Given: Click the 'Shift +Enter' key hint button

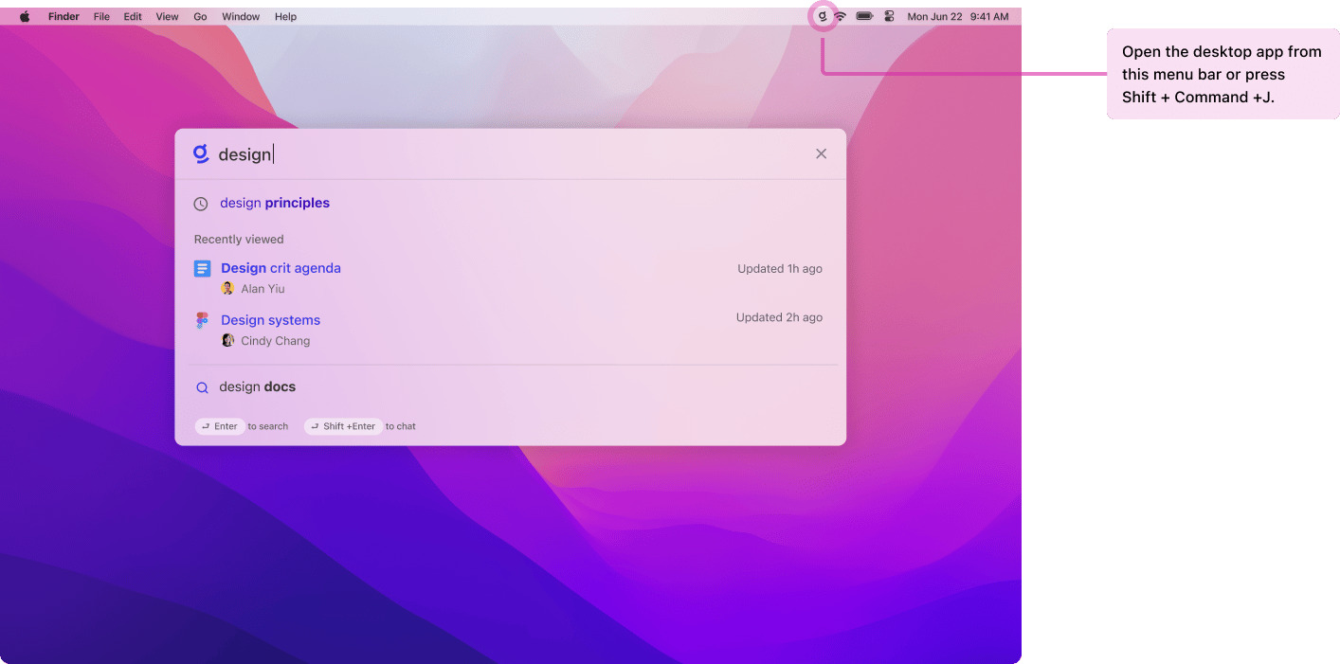Looking at the screenshot, I should coord(343,426).
